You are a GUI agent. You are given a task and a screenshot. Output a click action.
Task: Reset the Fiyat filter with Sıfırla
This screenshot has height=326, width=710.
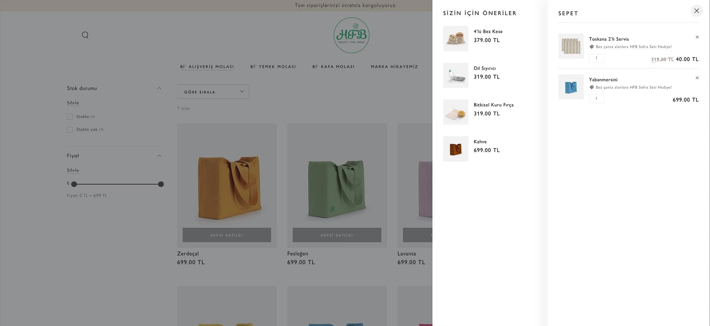pyautogui.click(x=73, y=170)
